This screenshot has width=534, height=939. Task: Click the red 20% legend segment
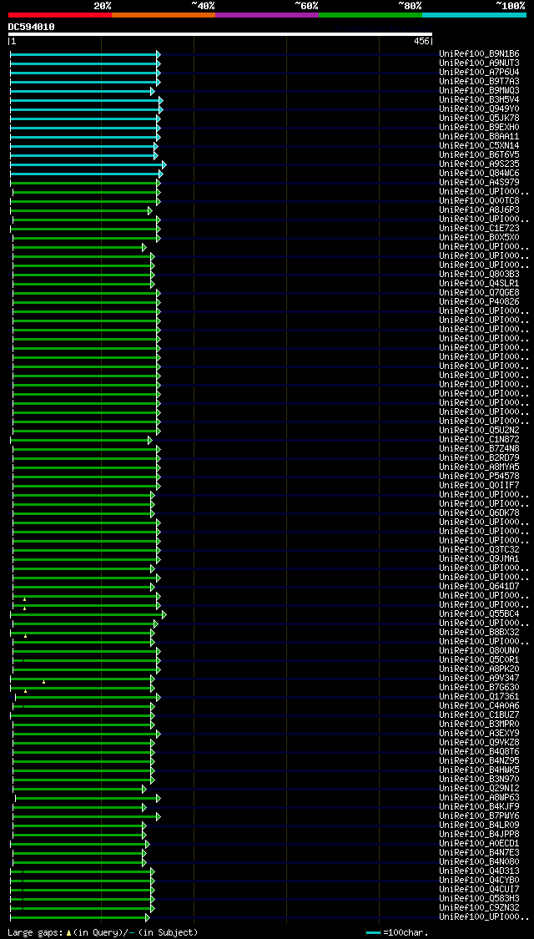click(x=60, y=14)
